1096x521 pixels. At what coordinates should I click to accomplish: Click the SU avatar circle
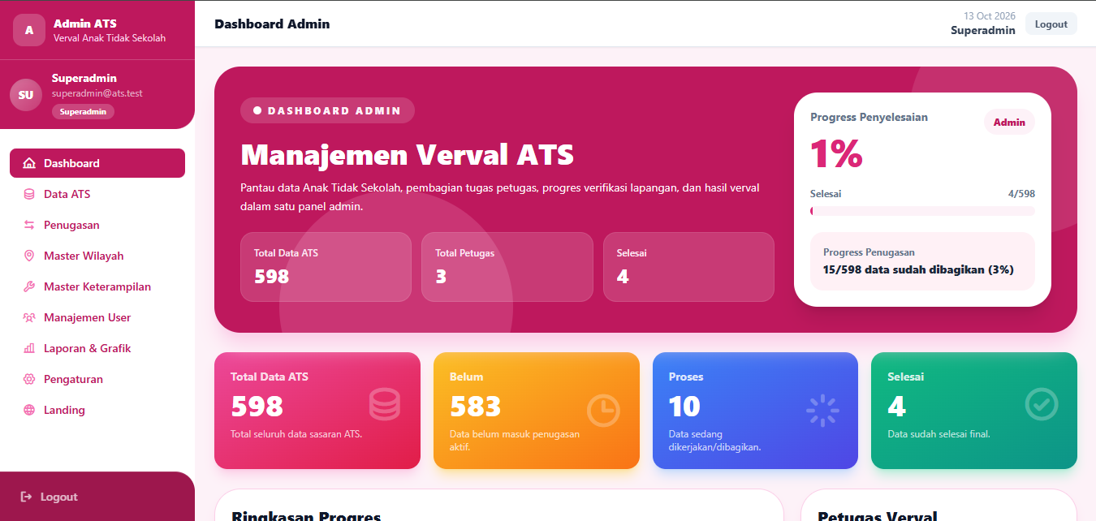click(26, 95)
